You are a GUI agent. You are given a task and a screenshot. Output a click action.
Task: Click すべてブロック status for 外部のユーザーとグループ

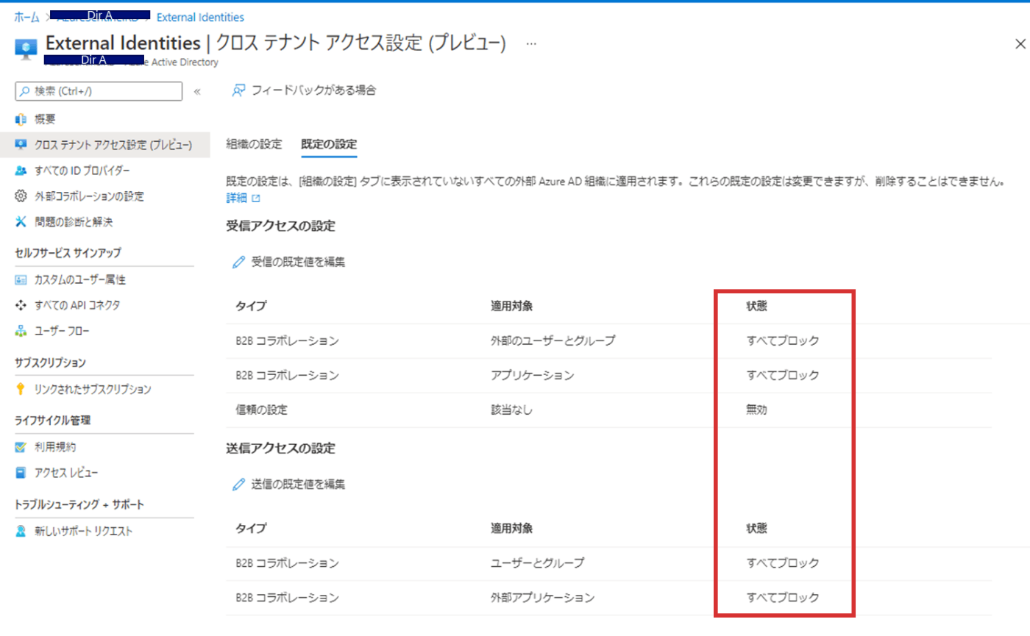point(782,340)
